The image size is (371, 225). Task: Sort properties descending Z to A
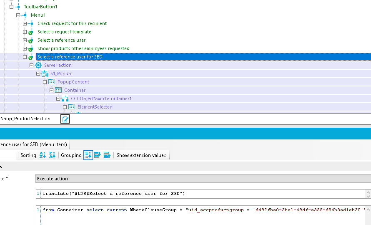point(52,155)
